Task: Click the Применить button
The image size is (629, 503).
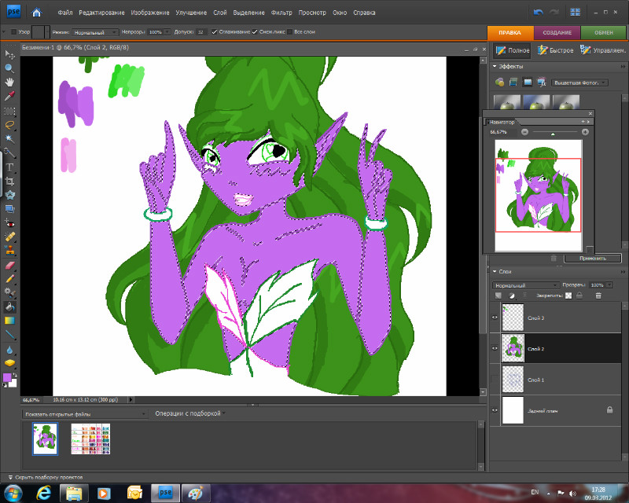Action: 592,258
